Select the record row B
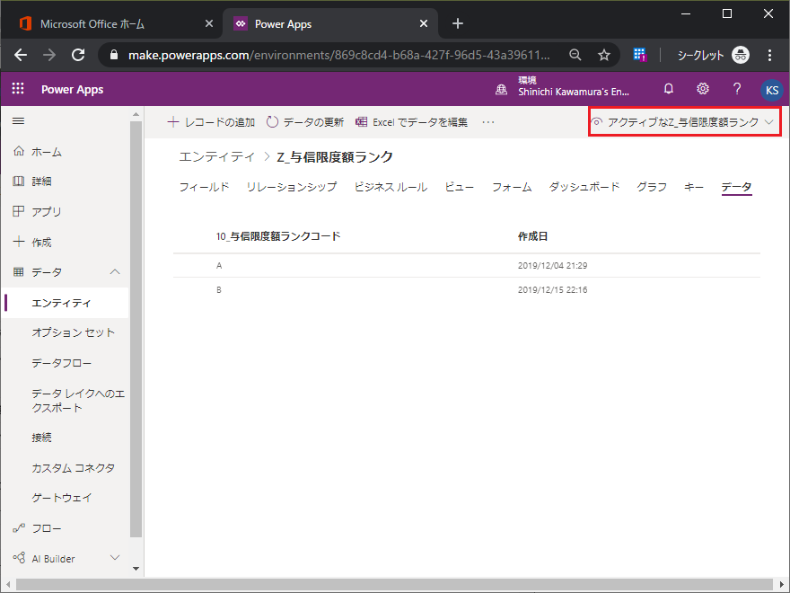Image resolution: width=790 pixels, height=593 pixels. [x=467, y=289]
